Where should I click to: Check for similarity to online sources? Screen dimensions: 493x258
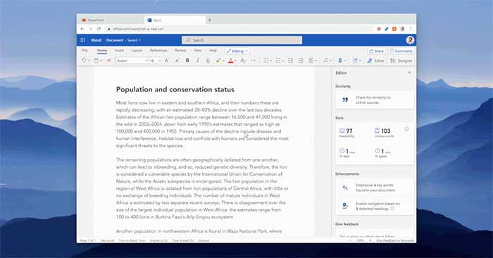tap(375, 100)
